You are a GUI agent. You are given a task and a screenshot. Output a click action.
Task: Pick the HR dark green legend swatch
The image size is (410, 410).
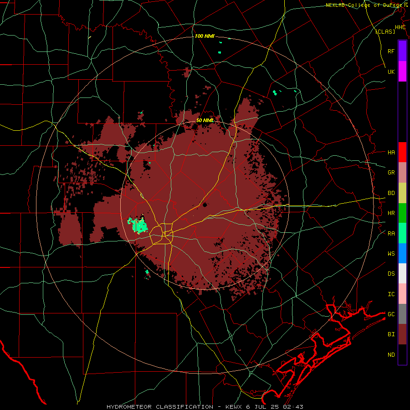pyautogui.click(x=402, y=213)
